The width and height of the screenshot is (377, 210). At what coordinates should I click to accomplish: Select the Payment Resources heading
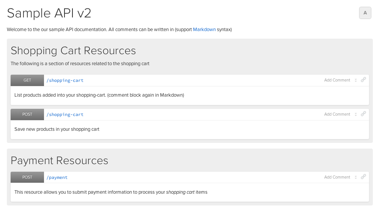coord(60,161)
